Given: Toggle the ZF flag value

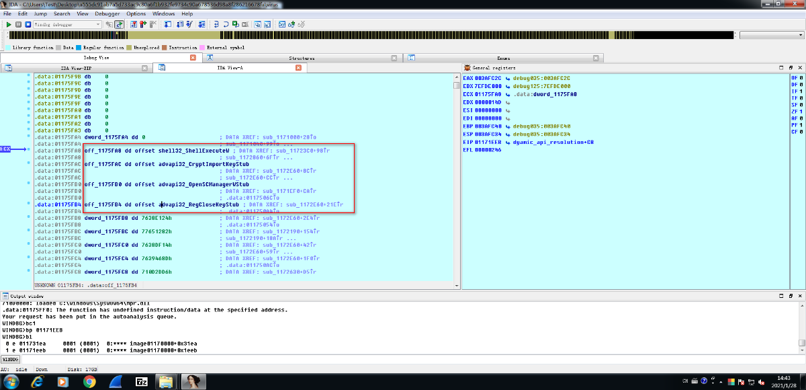Looking at the screenshot, I should click(x=801, y=110).
